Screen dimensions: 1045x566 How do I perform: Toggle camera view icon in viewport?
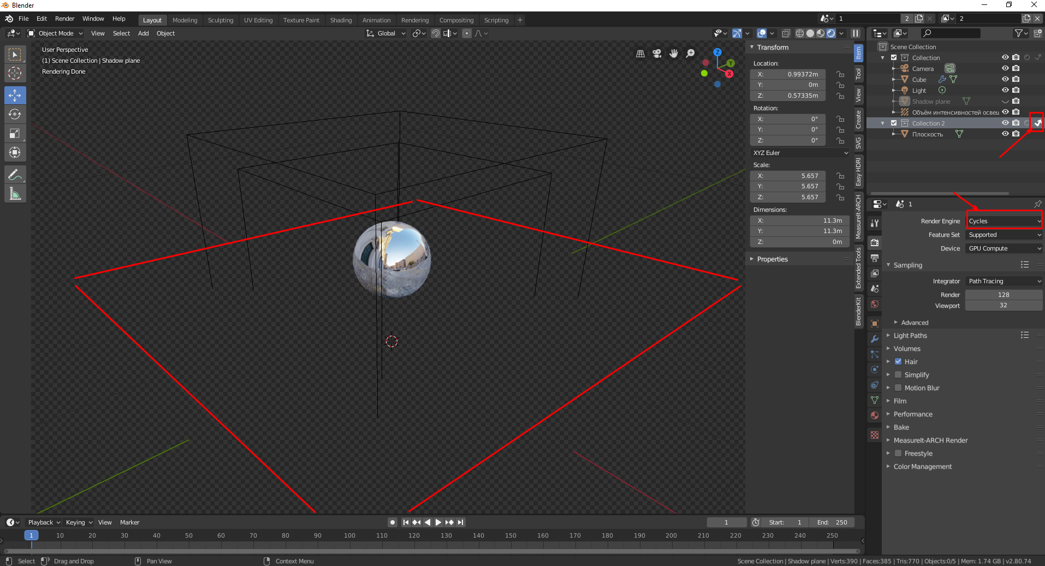point(657,53)
